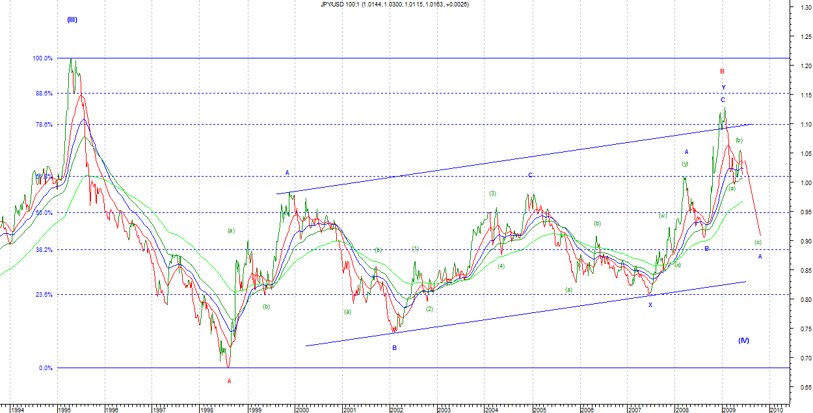Select the red A label at the 1998 low
This screenshot has height=413, width=813.
[229, 381]
